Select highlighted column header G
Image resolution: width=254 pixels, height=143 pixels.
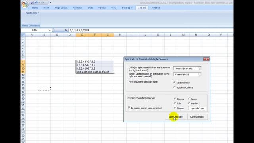pyautogui.click(x=108, y=35)
